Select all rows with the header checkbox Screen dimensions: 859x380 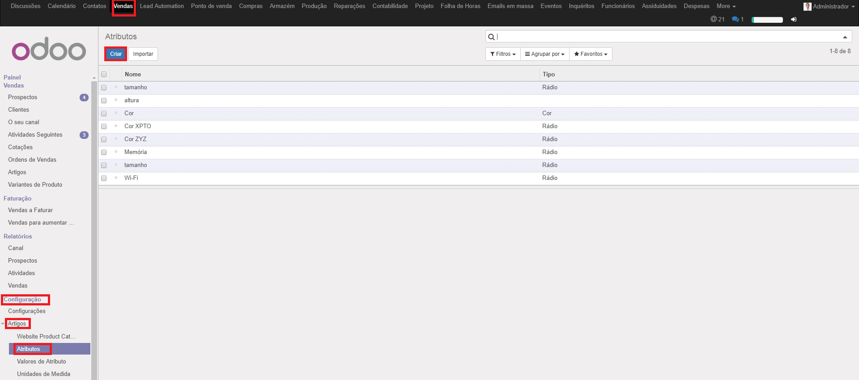104,75
